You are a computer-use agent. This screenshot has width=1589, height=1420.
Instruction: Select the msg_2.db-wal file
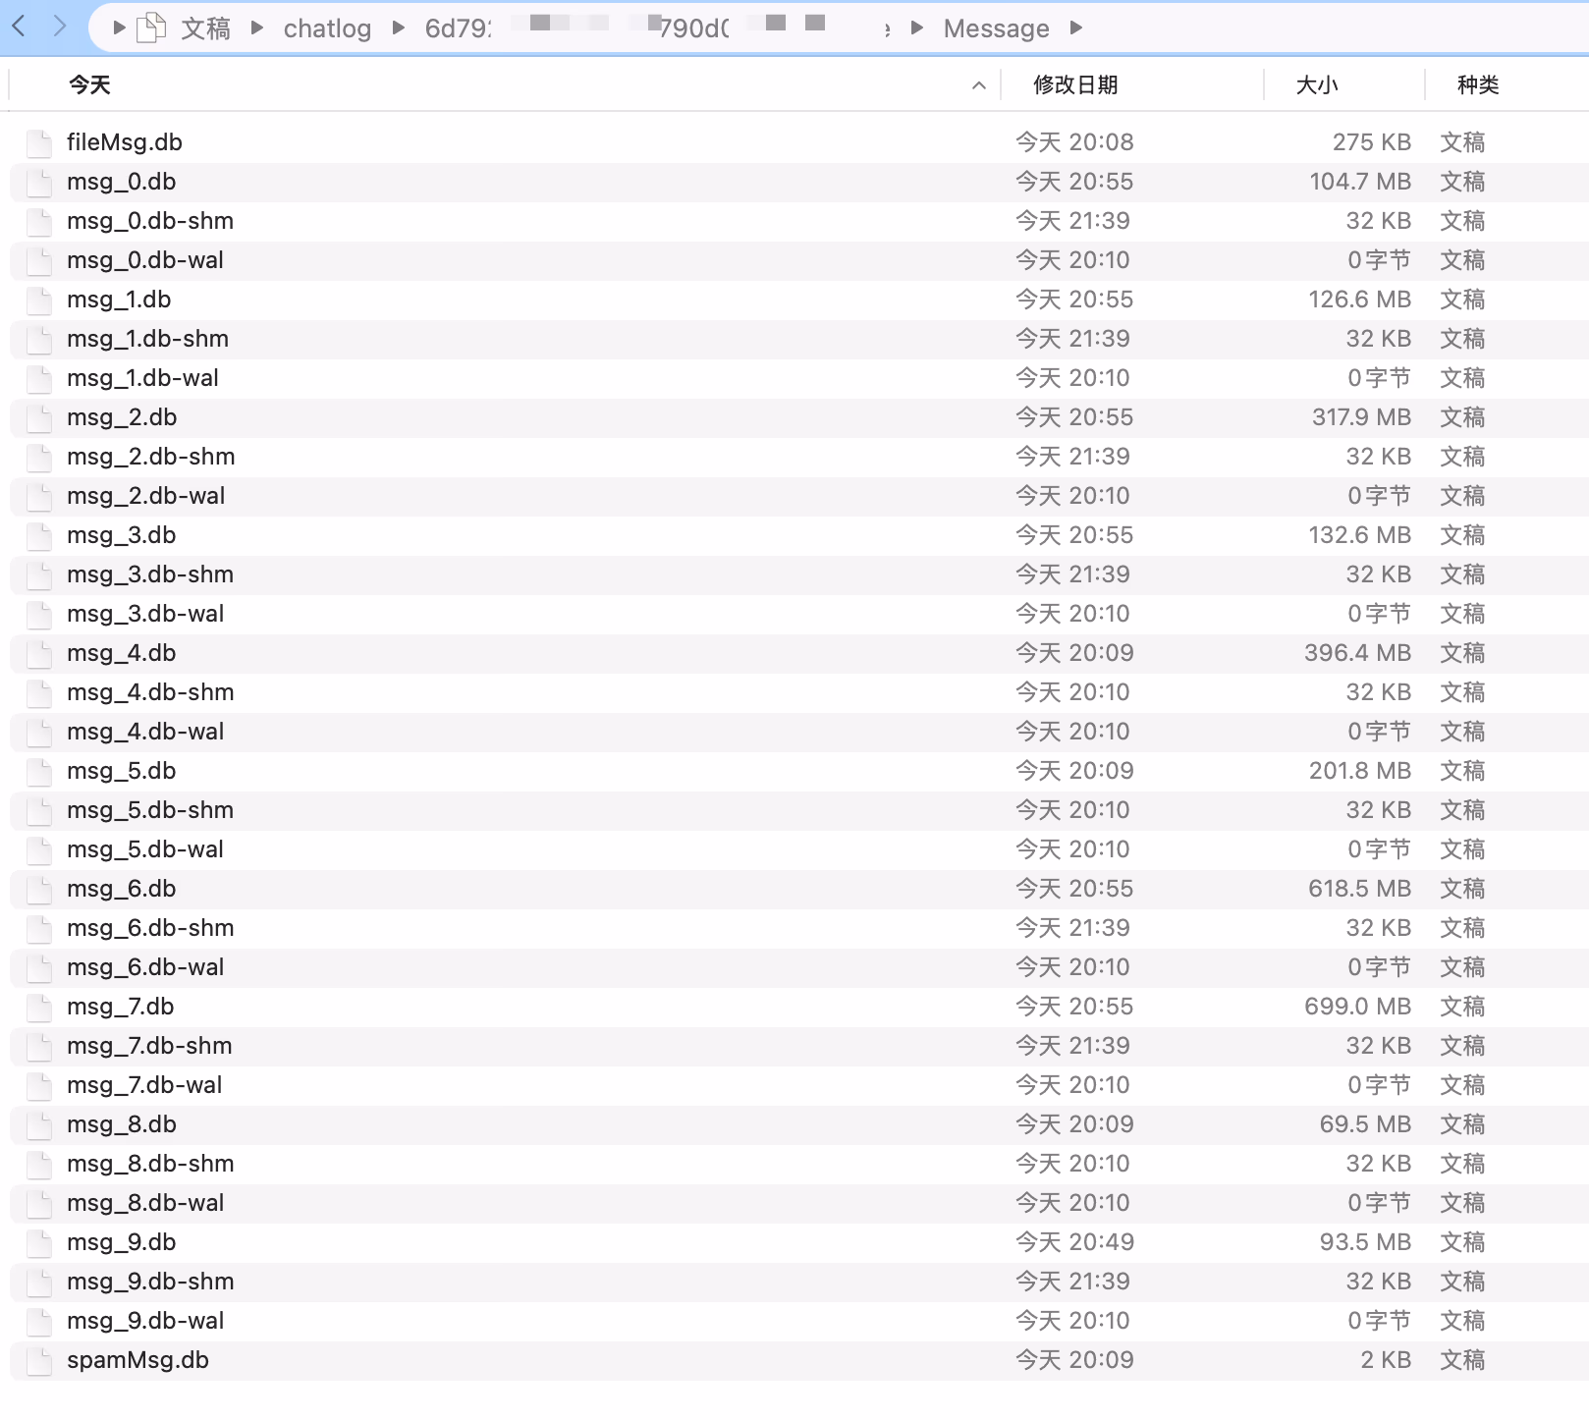point(145,496)
